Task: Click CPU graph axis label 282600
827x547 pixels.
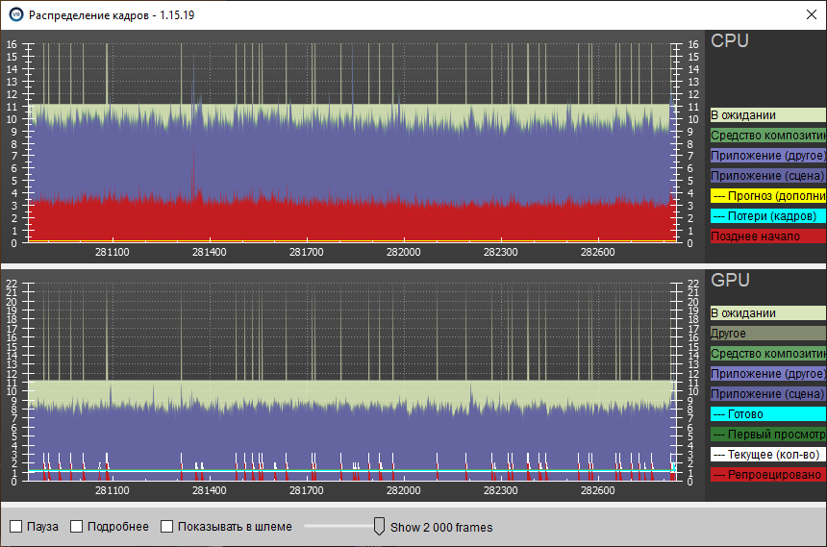Action: click(x=597, y=252)
